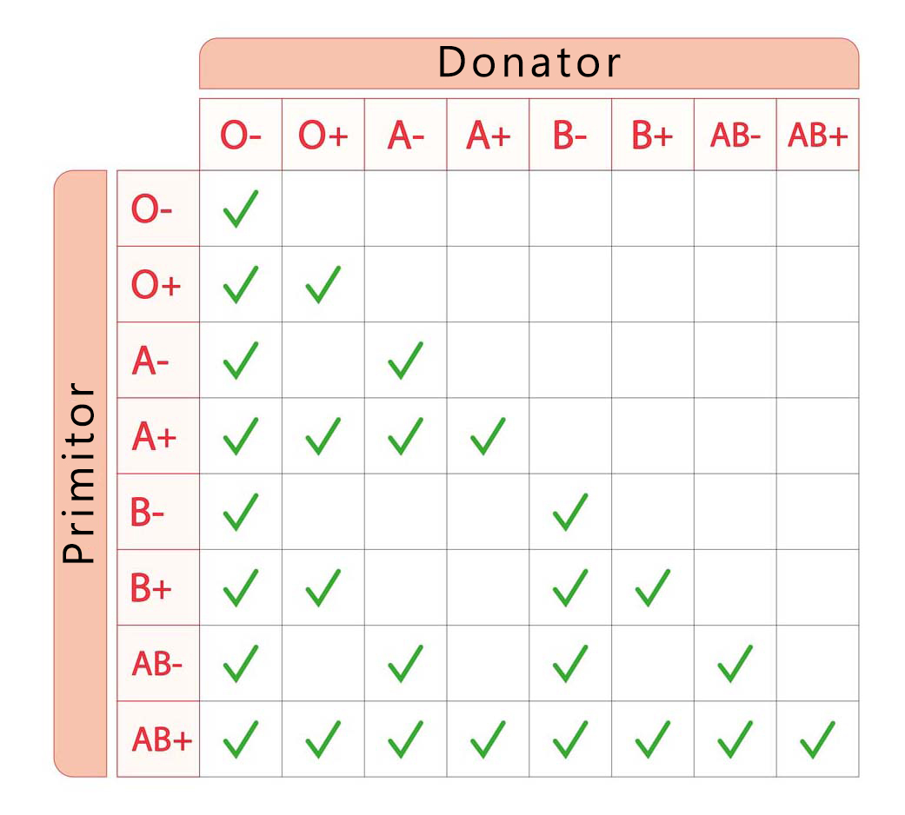This screenshot has width=905, height=815.
Task: Click the A+ donor checkmark in A+ row
Action: [x=488, y=436]
